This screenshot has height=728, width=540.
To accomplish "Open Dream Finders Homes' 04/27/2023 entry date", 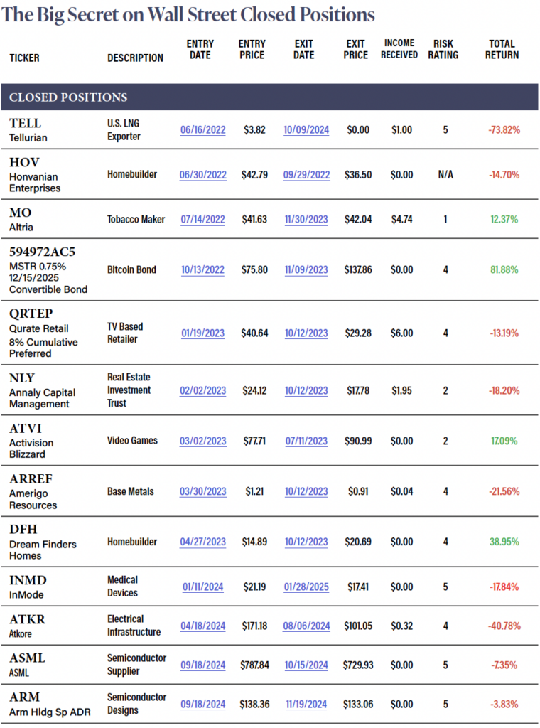I will tap(203, 542).
